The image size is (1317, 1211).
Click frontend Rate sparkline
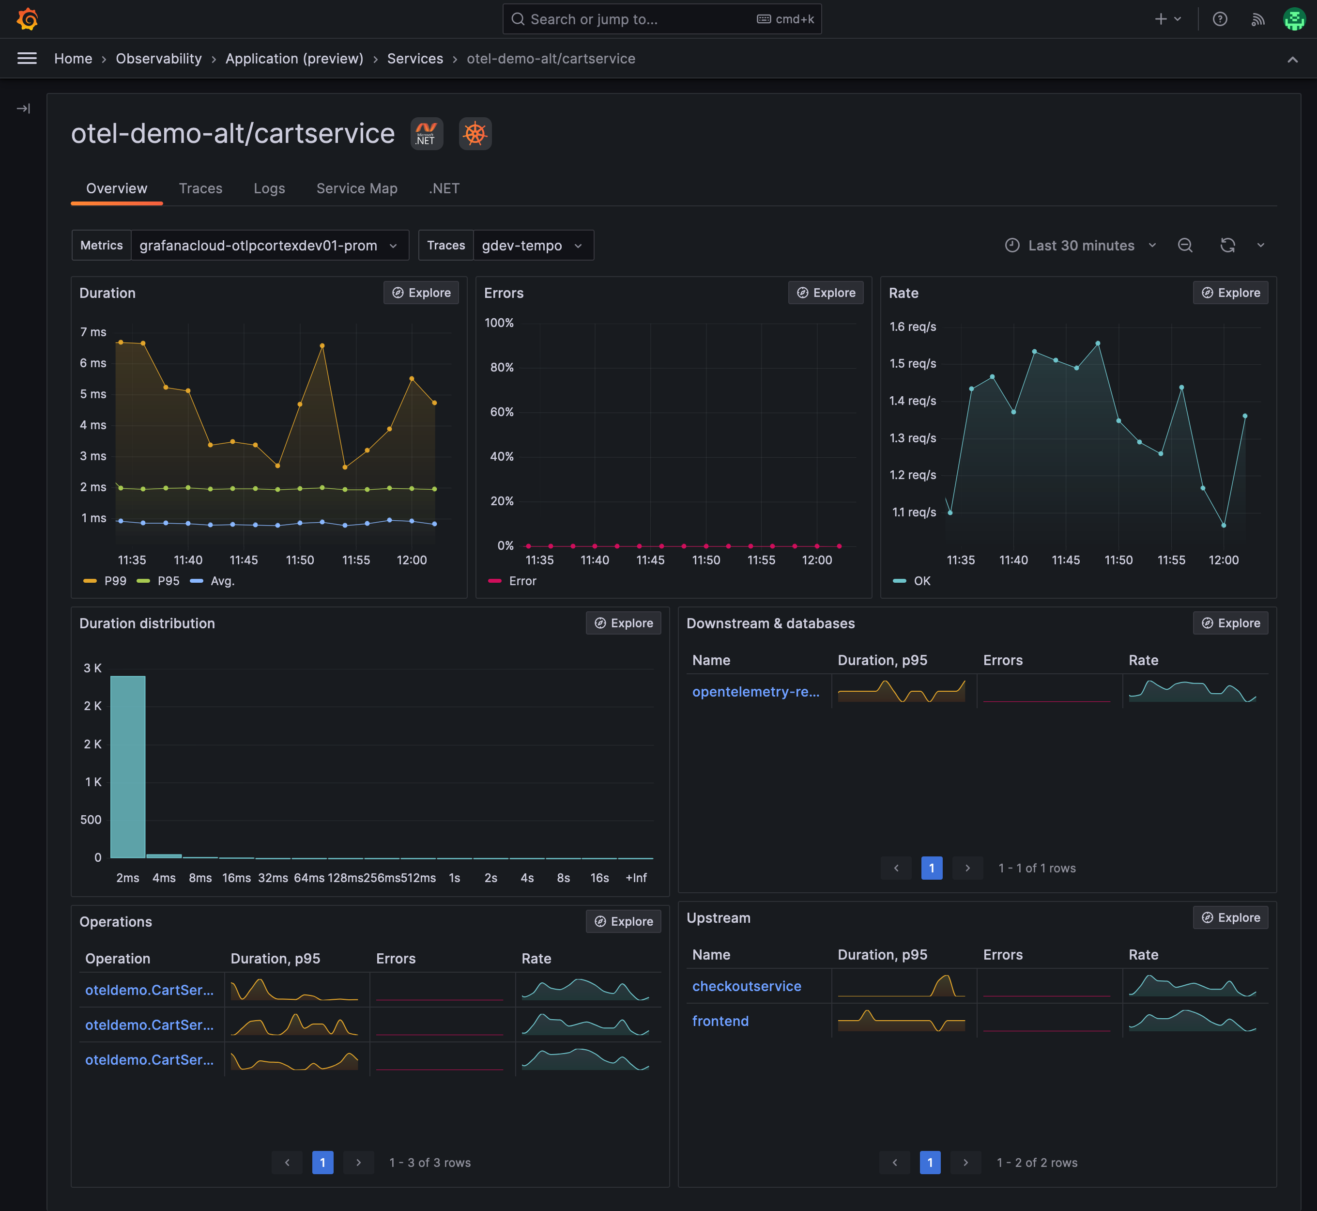(1192, 1021)
